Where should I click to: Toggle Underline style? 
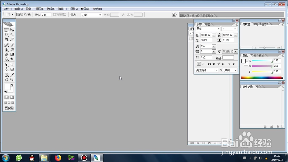click(x=229, y=64)
